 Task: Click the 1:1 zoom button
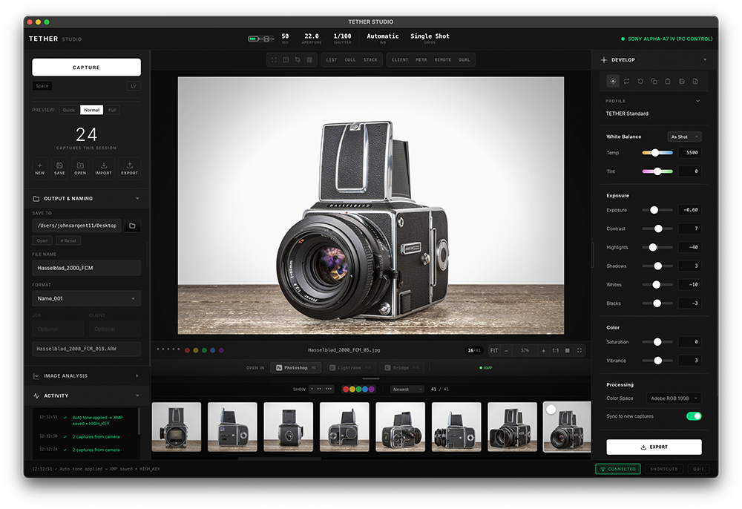coord(556,350)
